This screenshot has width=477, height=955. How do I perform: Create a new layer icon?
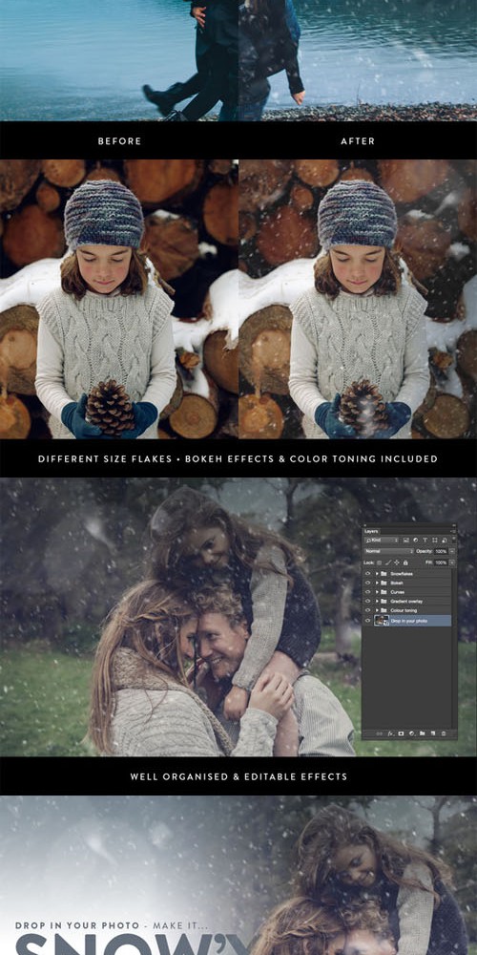tap(433, 733)
